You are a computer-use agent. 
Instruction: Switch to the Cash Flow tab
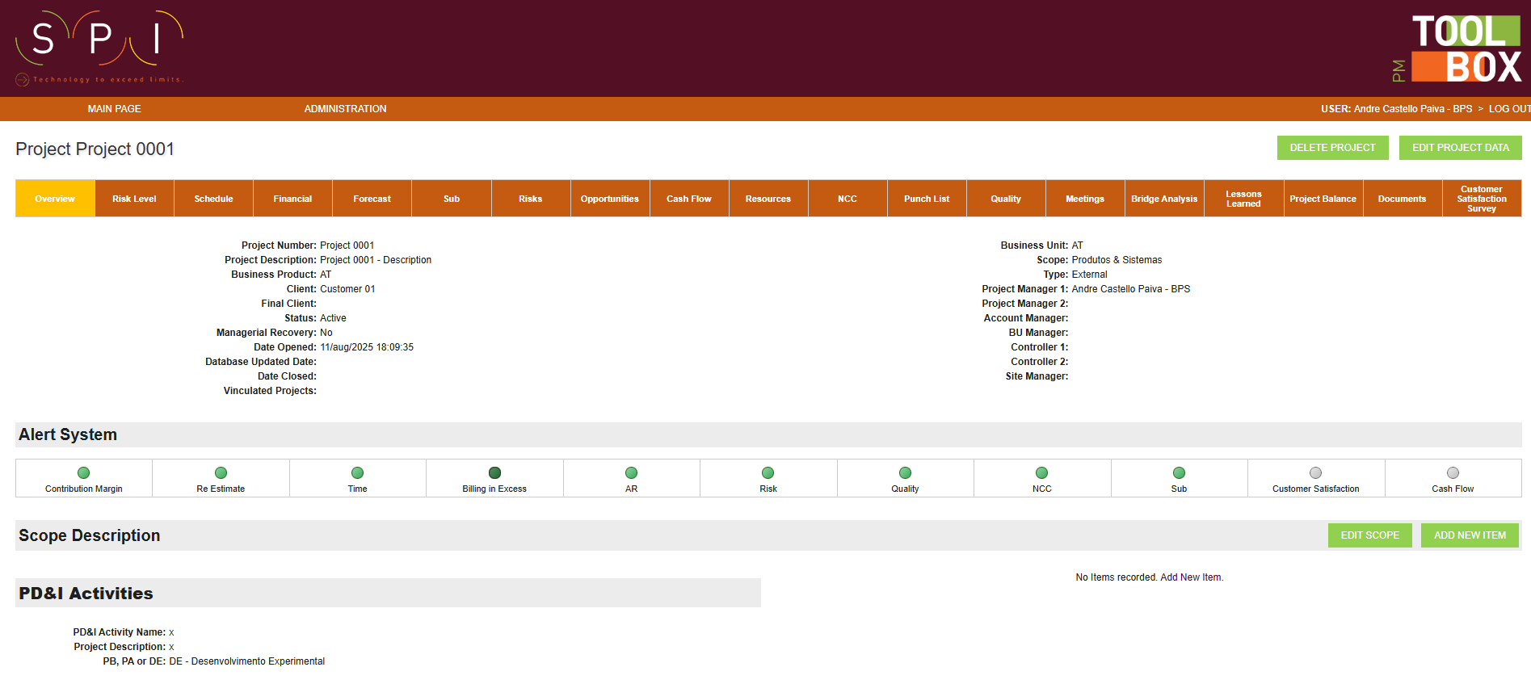(689, 199)
